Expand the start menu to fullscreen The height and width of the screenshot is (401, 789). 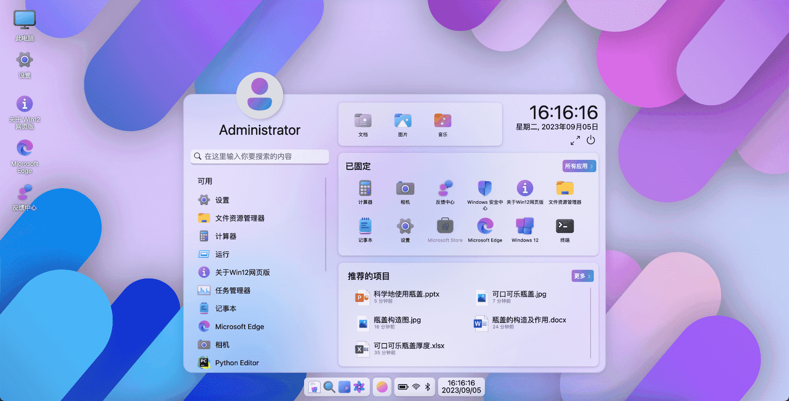(x=574, y=140)
